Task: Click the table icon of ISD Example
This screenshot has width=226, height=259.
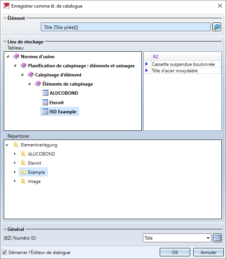Action: (x=45, y=112)
